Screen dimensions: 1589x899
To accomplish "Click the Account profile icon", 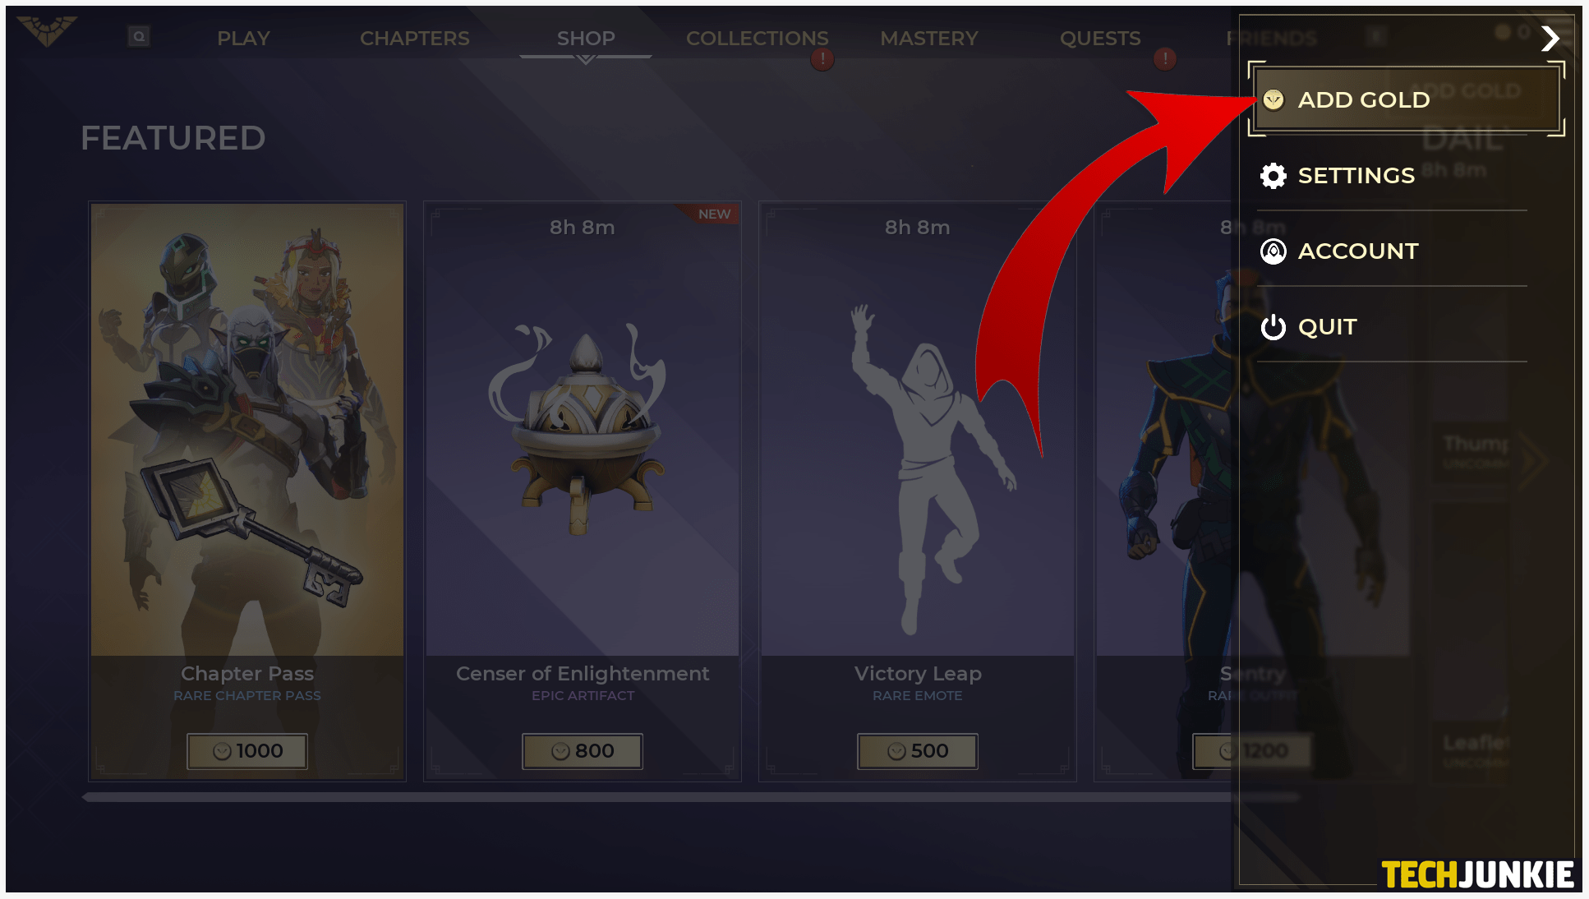I will [1273, 251].
